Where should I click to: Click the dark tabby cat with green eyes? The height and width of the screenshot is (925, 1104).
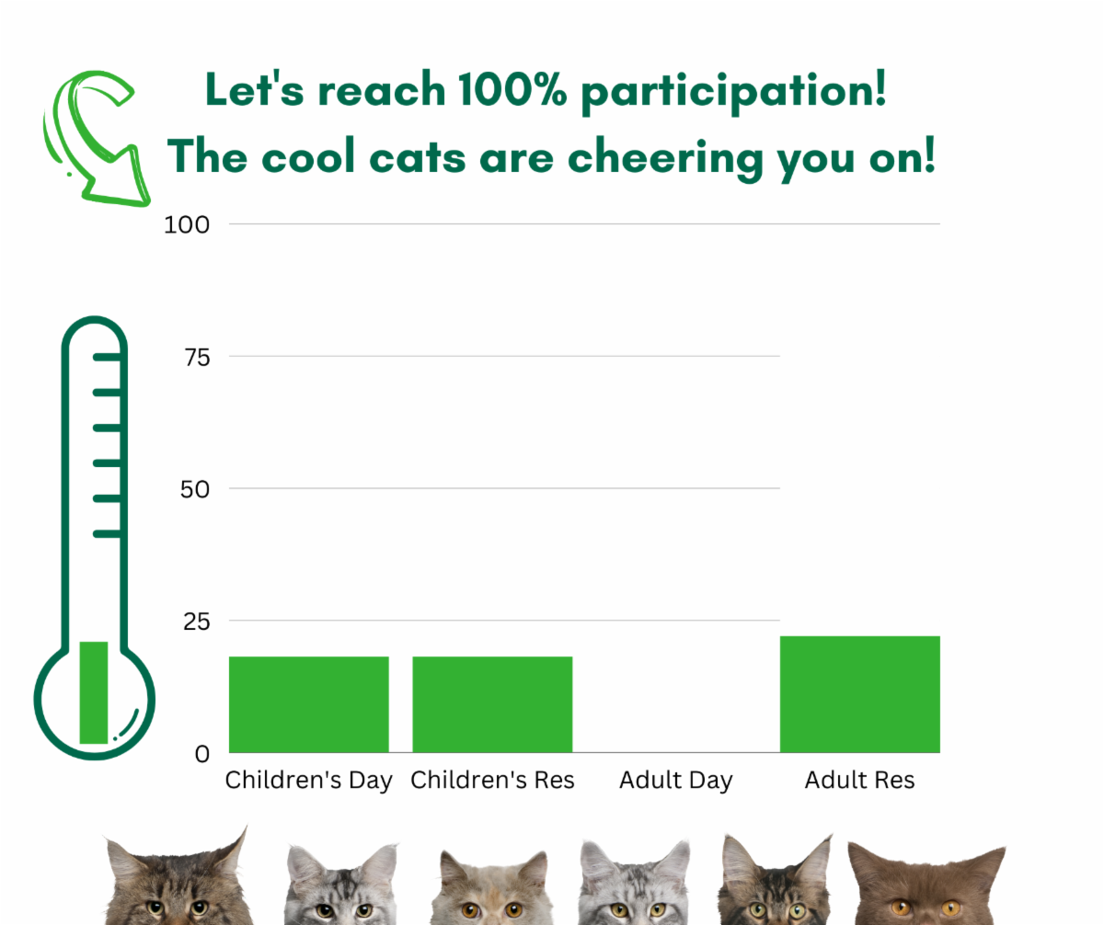pos(775,883)
